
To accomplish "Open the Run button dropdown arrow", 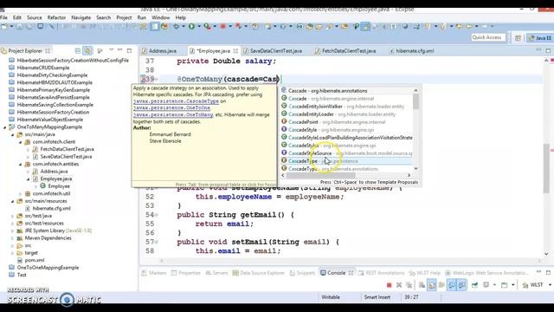I will (x=199, y=27).
